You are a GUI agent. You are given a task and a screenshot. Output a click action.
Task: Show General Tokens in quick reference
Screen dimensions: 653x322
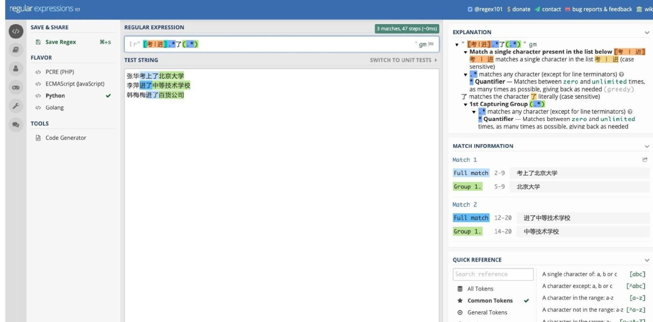(x=487, y=313)
